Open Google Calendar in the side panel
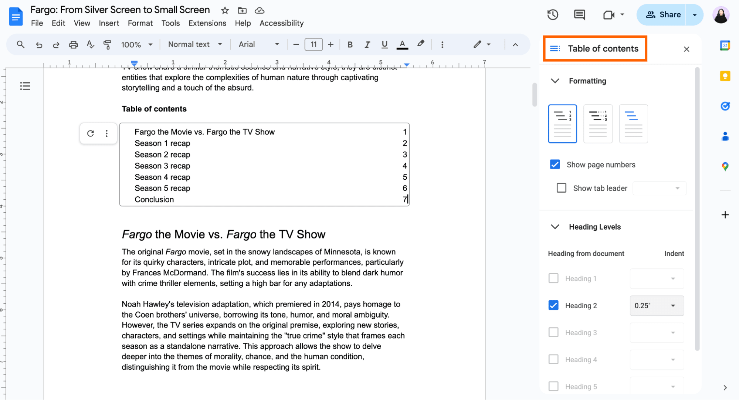This screenshot has width=739, height=400. coord(725,46)
